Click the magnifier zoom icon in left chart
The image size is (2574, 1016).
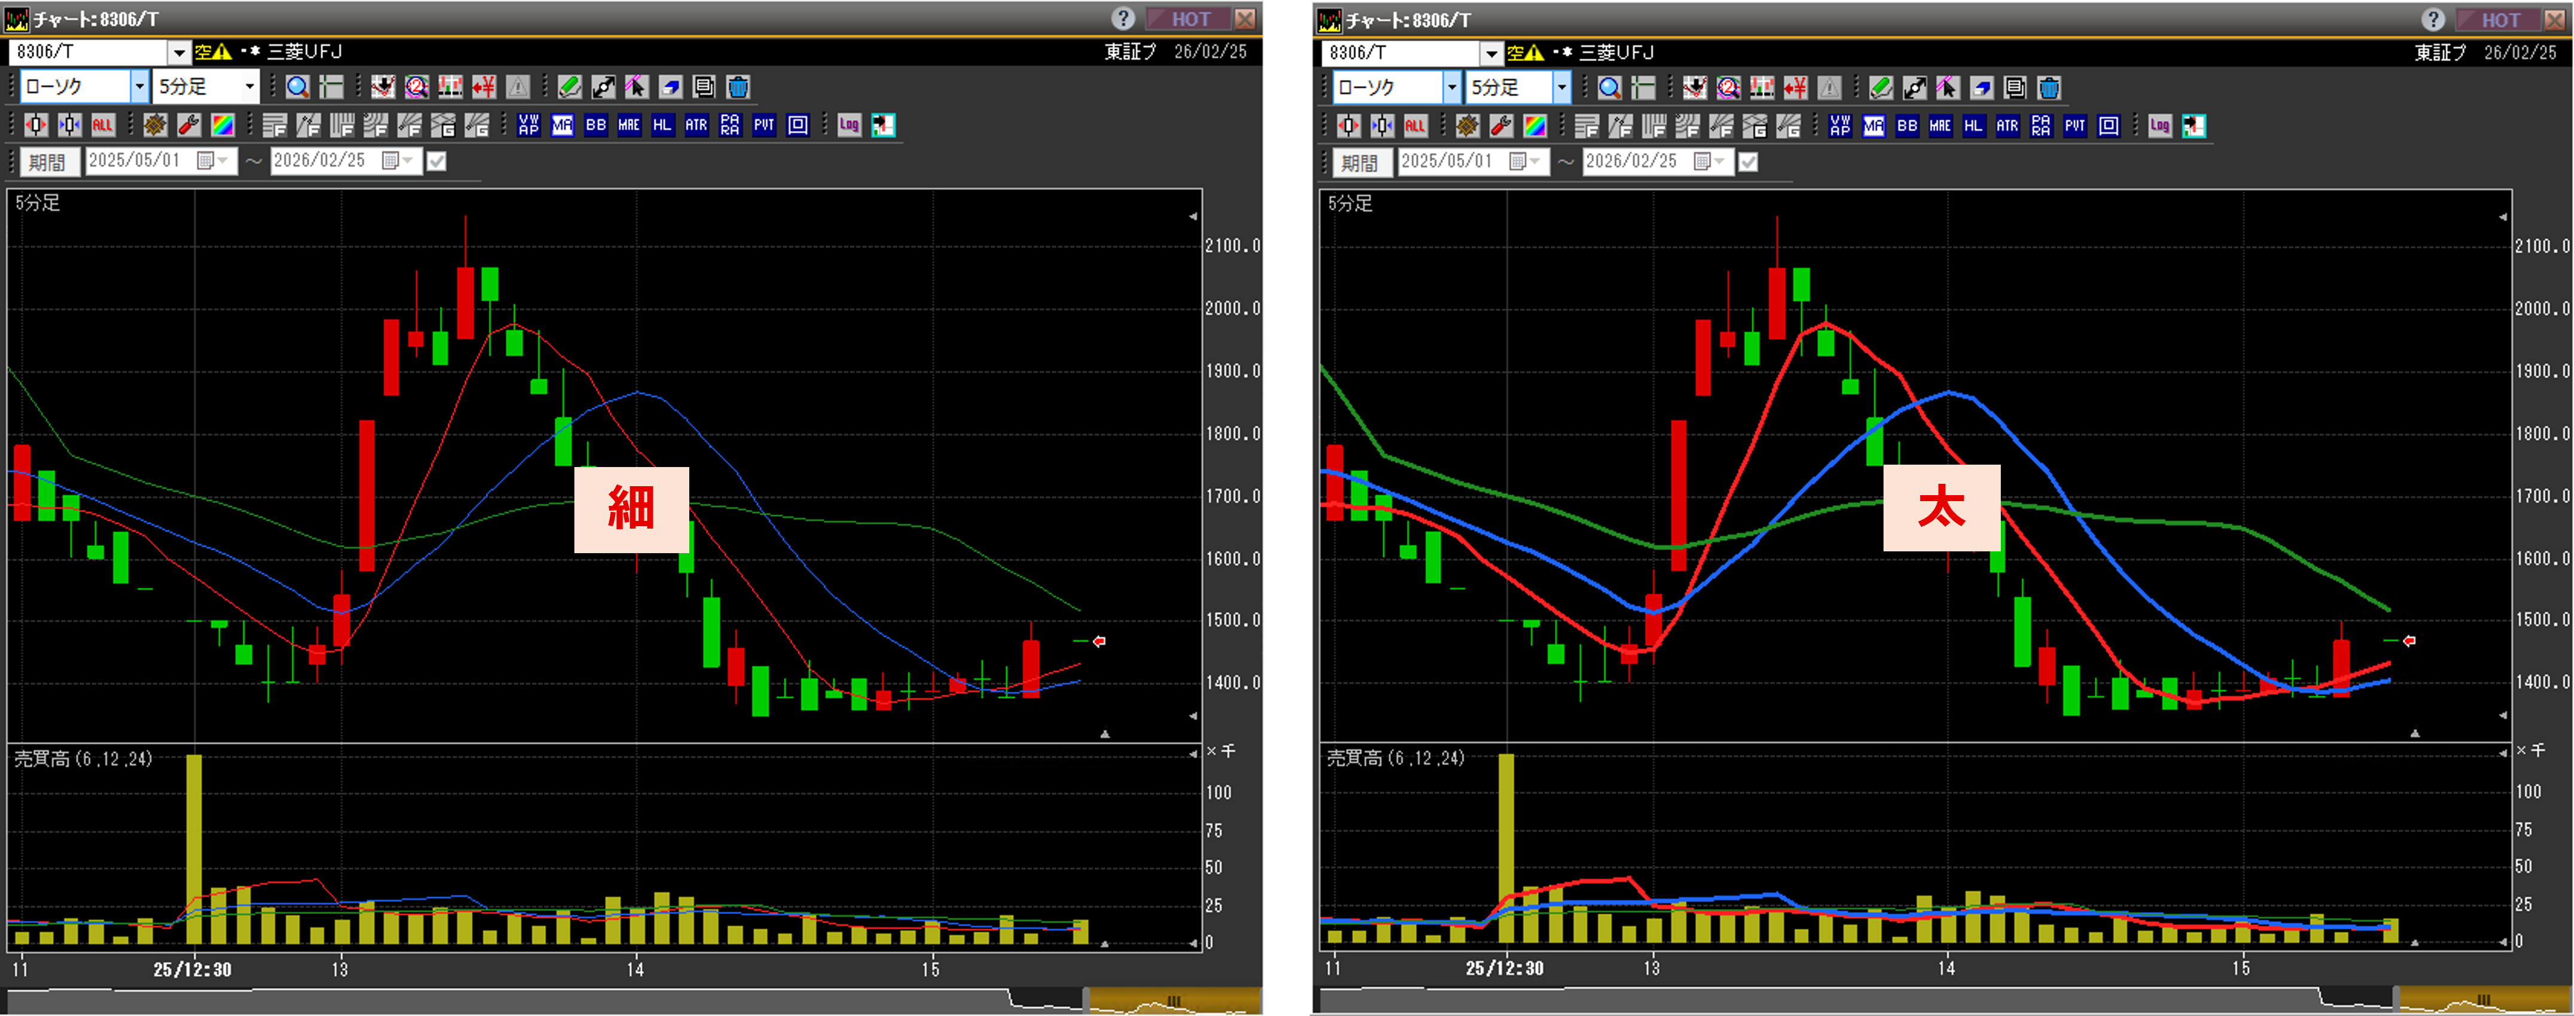click(x=298, y=87)
